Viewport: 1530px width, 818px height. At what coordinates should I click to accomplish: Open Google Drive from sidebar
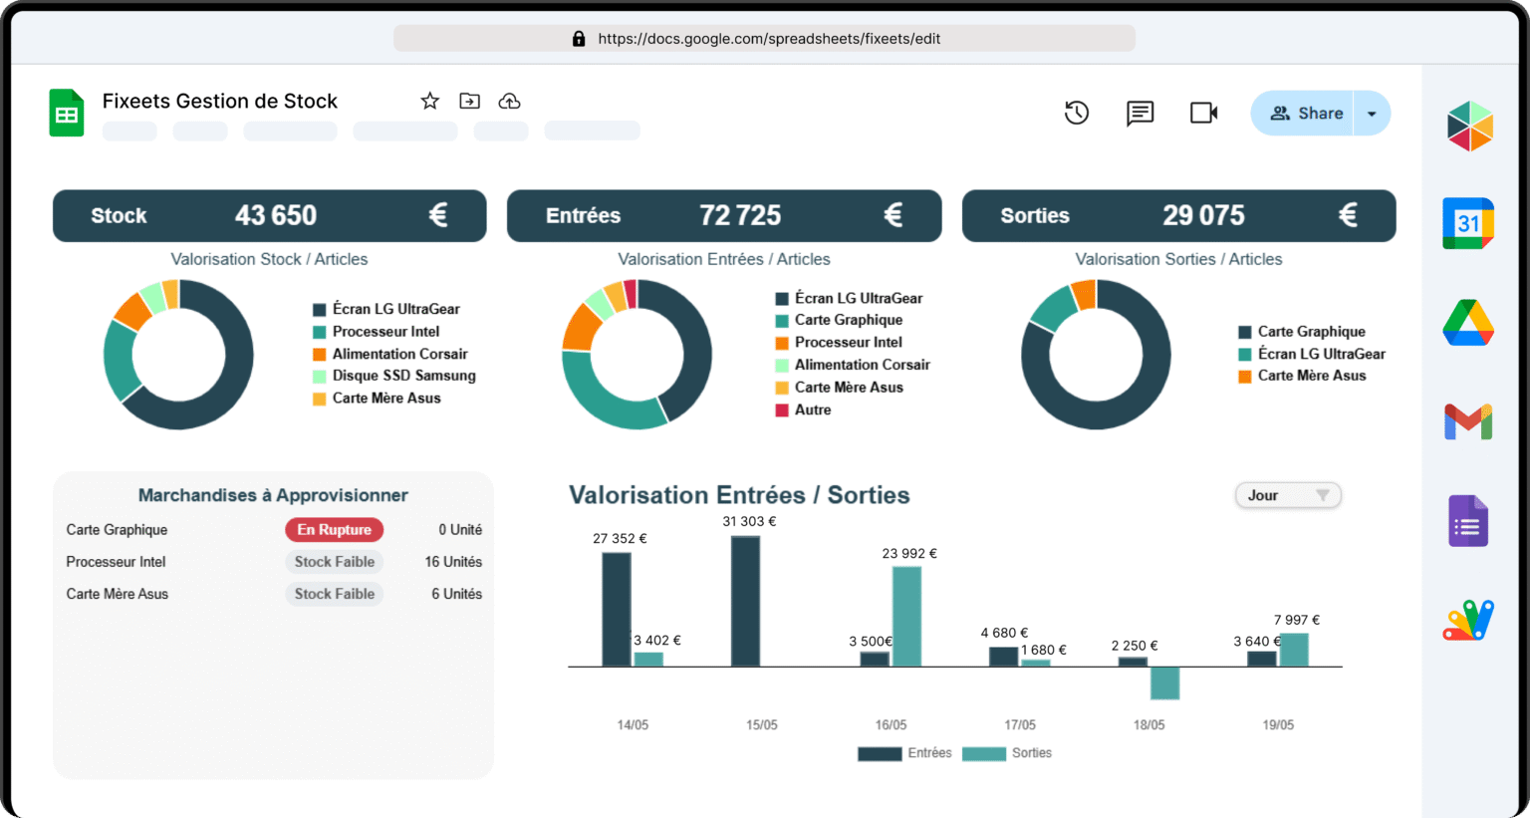[1468, 323]
